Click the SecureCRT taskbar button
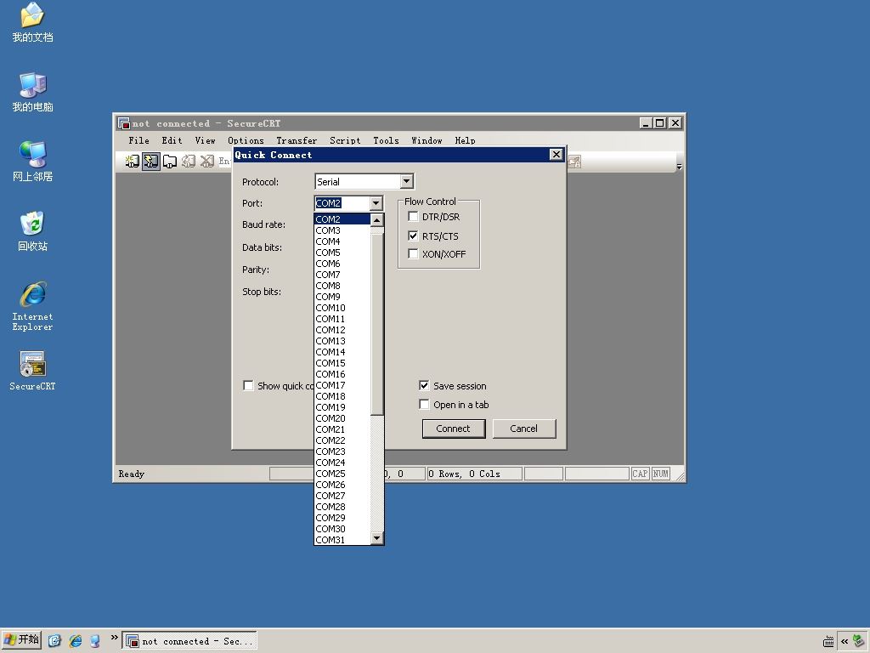 coord(189,641)
